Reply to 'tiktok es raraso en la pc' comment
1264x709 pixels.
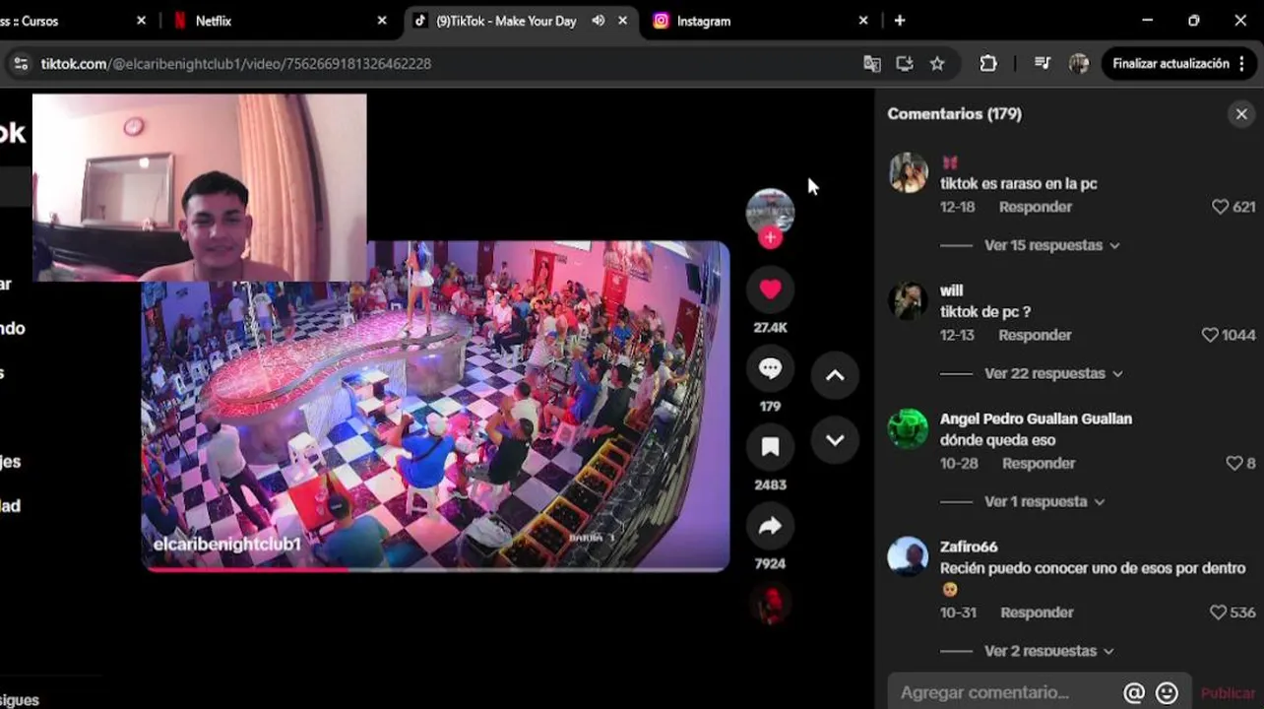pyautogui.click(x=1036, y=207)
